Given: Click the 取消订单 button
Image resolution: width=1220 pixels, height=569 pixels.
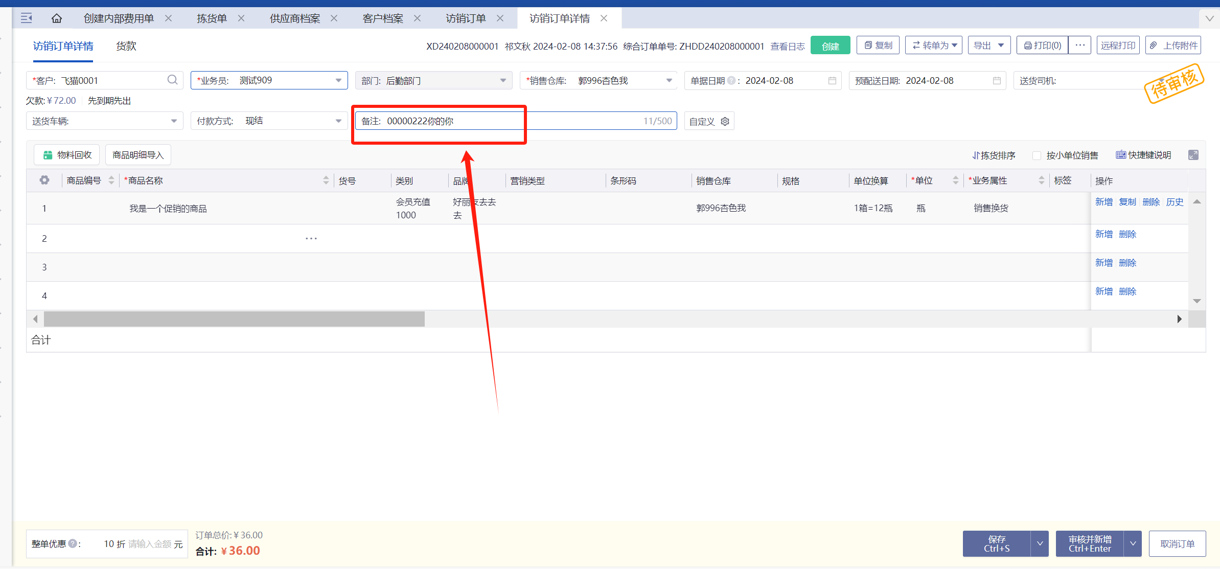Looking at the screenshot, I should click(1177, 543).
